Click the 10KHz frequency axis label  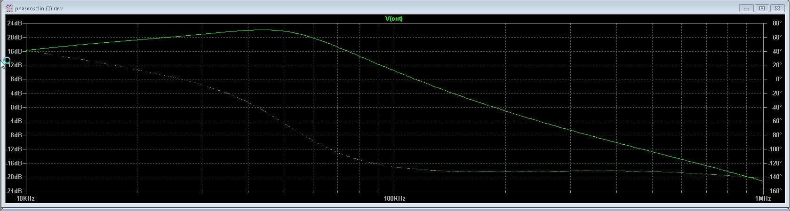(x=25, y=199)
